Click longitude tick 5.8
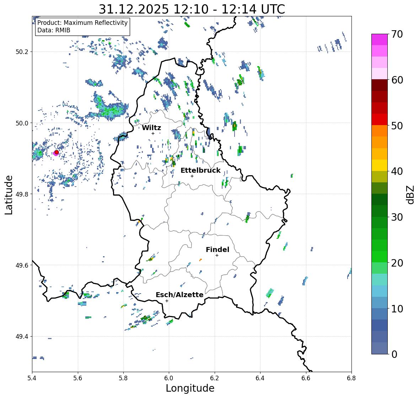The image size is (419, 397). coord(123,378)
